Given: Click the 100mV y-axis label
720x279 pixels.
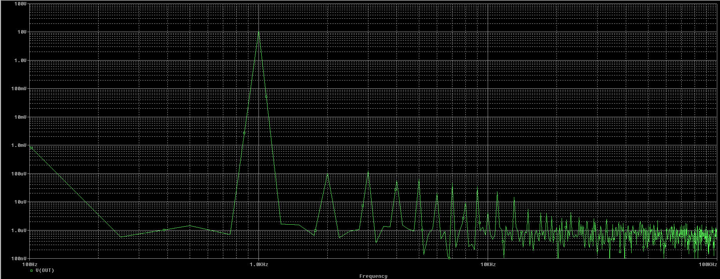Looking at the screenshot, I should pos(19,89).
